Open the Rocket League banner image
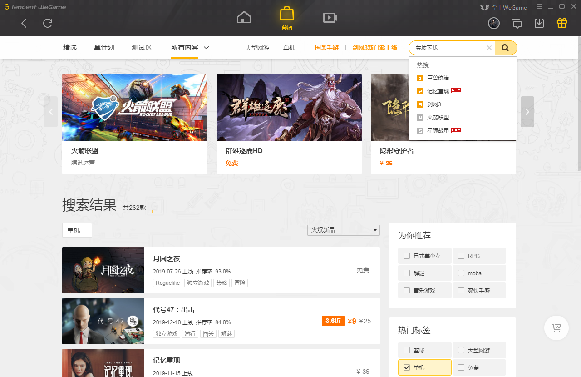Image resolution: width=581 pixels, height=377 pixels. pyautogui.click(x=135, y=107)
